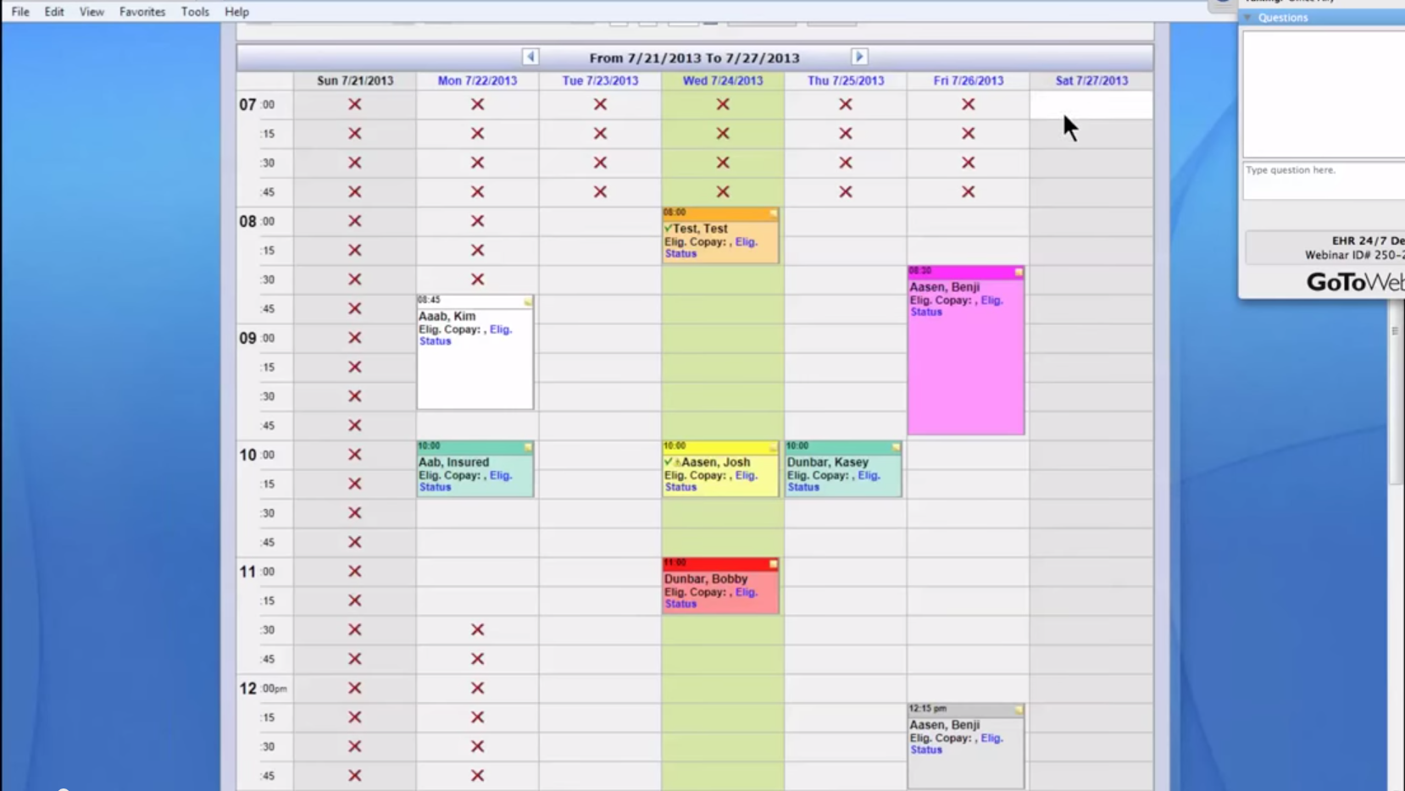Click blocked X slot Thursday at 07:45
Viewport: 1405px width, 791px height.
846,192
